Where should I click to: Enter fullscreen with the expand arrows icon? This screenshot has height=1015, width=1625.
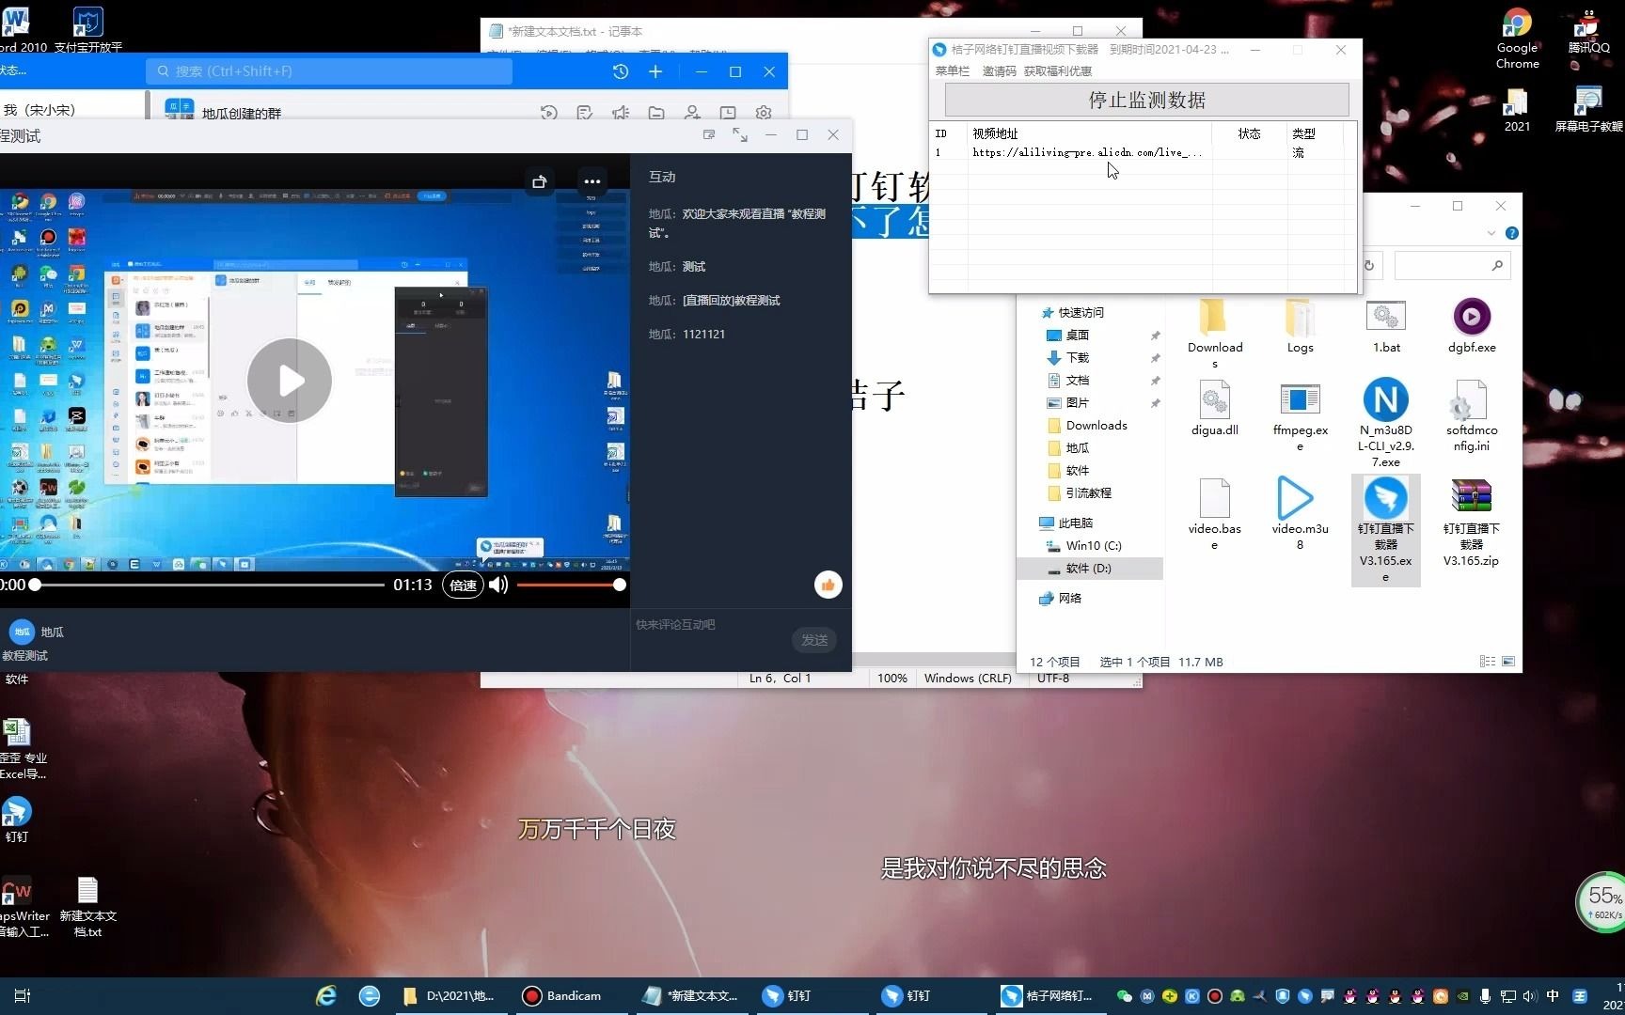tap(740, 134)
